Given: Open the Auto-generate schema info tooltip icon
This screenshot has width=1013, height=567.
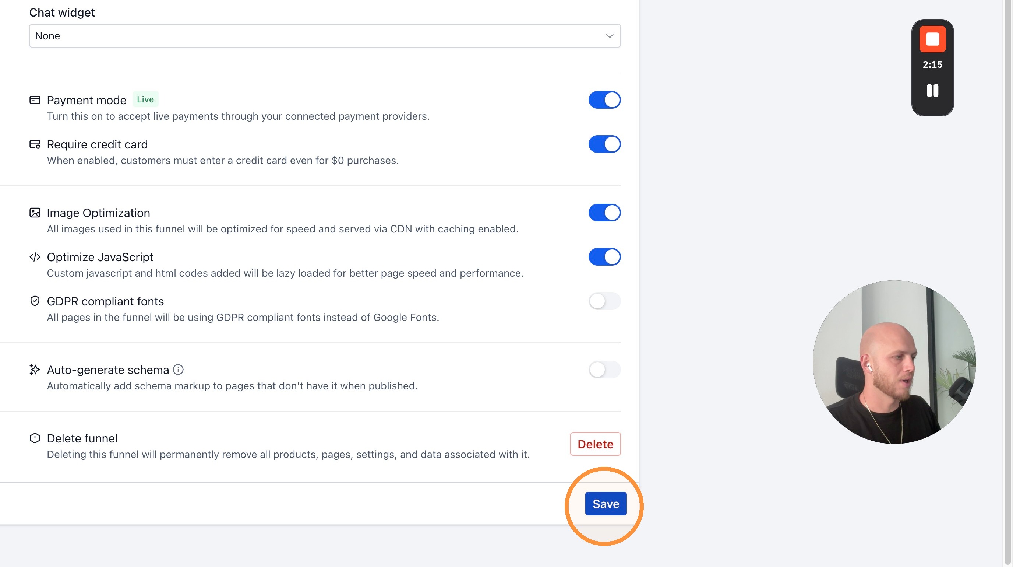Looking at the screenshot, I should 178,370.
